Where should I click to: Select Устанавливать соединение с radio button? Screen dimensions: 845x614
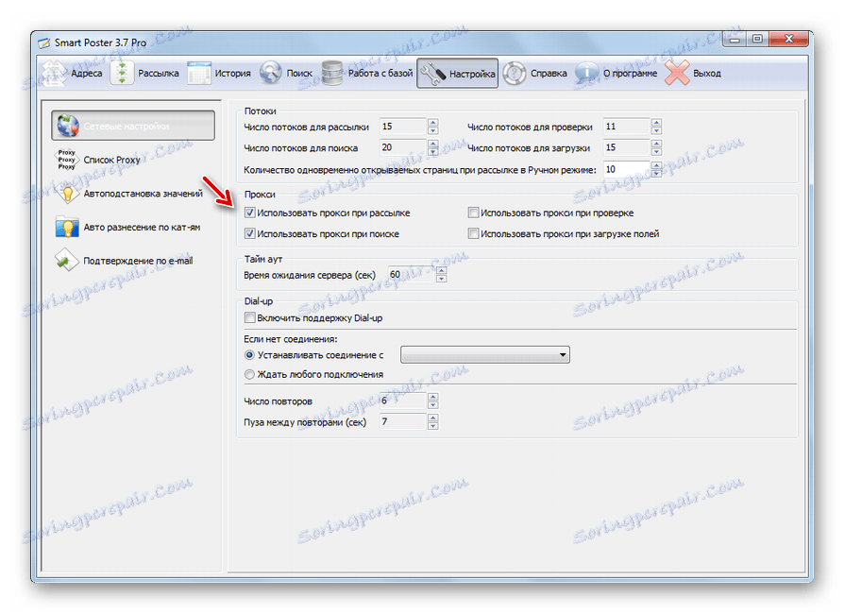pyautogui.click(x=249, y=355)
